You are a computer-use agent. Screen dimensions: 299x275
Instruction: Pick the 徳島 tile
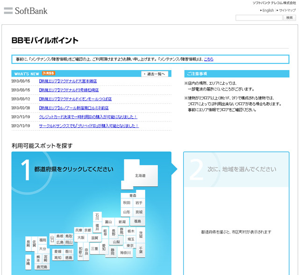point(69,258)
